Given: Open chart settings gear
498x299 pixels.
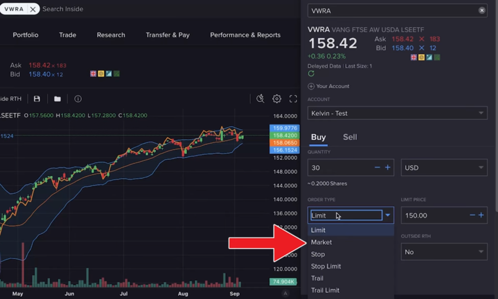Looking at the screenshot, I should pos(277,99).
